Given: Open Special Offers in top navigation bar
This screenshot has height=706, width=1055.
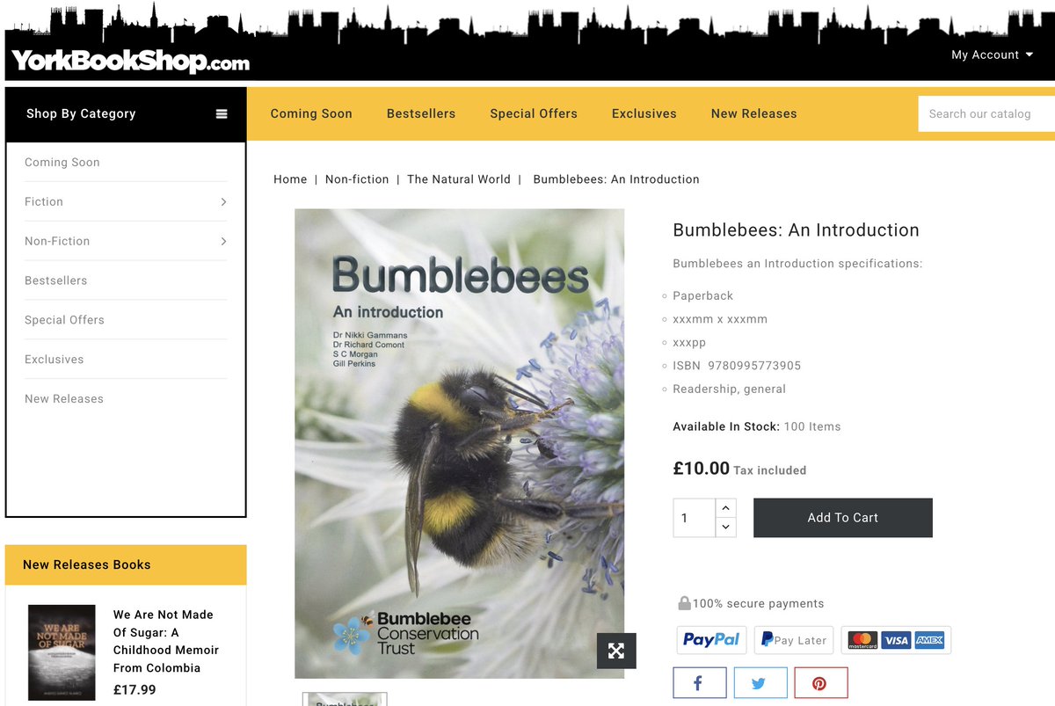Looking at the screenshot, I should [534, 113].
